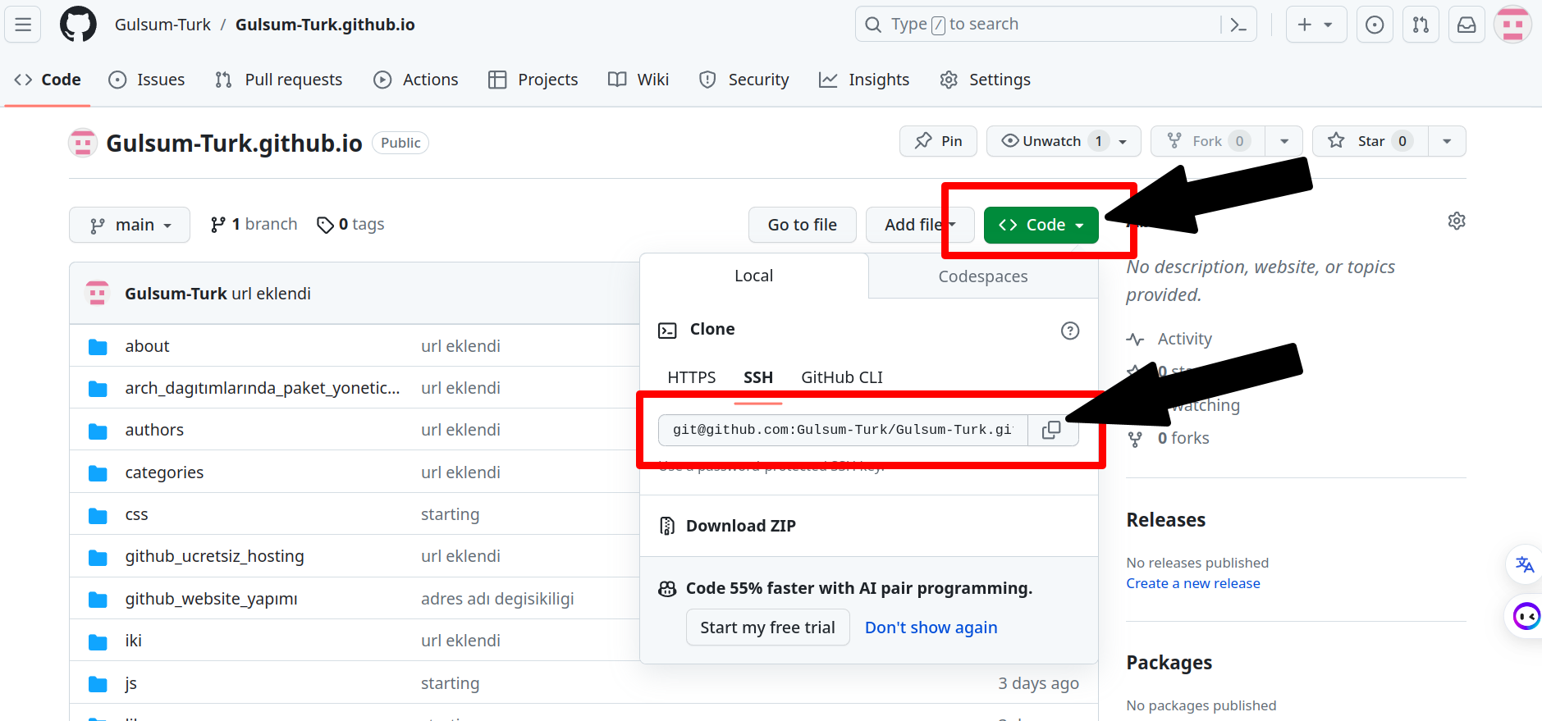Screen dimensions: 1542x721
Task: Open the css folder
Action: click(x=136, y=514)
